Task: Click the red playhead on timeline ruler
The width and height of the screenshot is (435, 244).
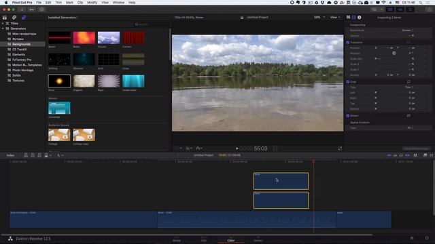Action: click(x=314, y=161)
